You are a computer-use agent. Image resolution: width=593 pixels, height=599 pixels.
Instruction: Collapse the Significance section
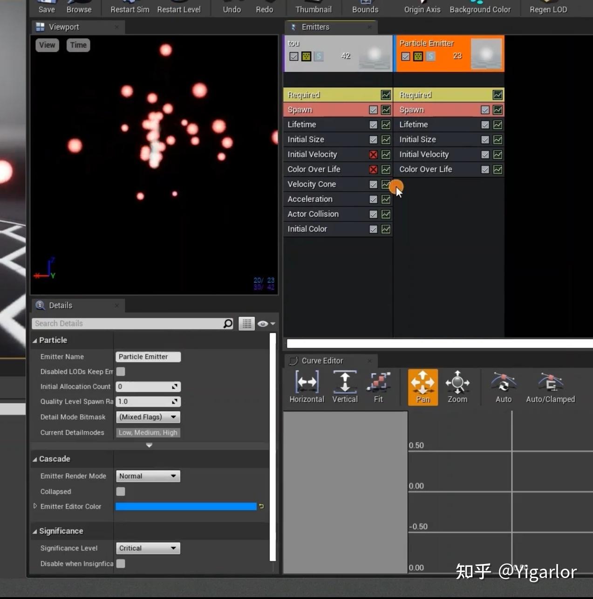pos(34,532)
